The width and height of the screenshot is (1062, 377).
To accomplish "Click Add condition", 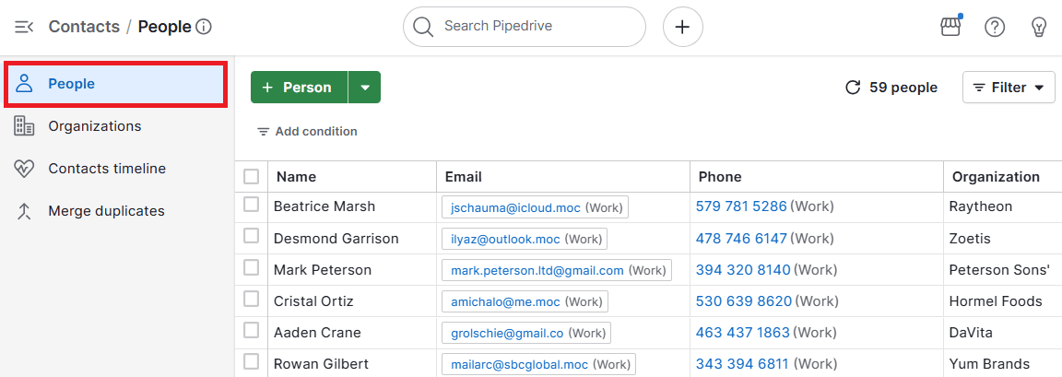I will click(x=307, y=131).
